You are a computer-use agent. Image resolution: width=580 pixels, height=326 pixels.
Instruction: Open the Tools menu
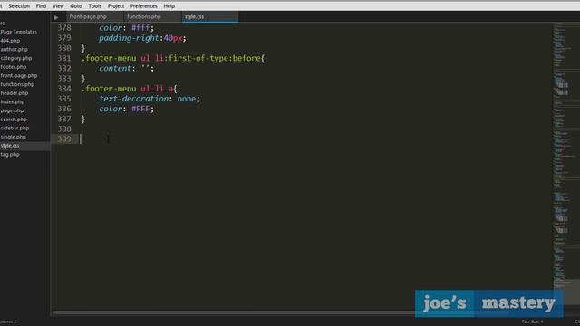[x=94, y=6]
